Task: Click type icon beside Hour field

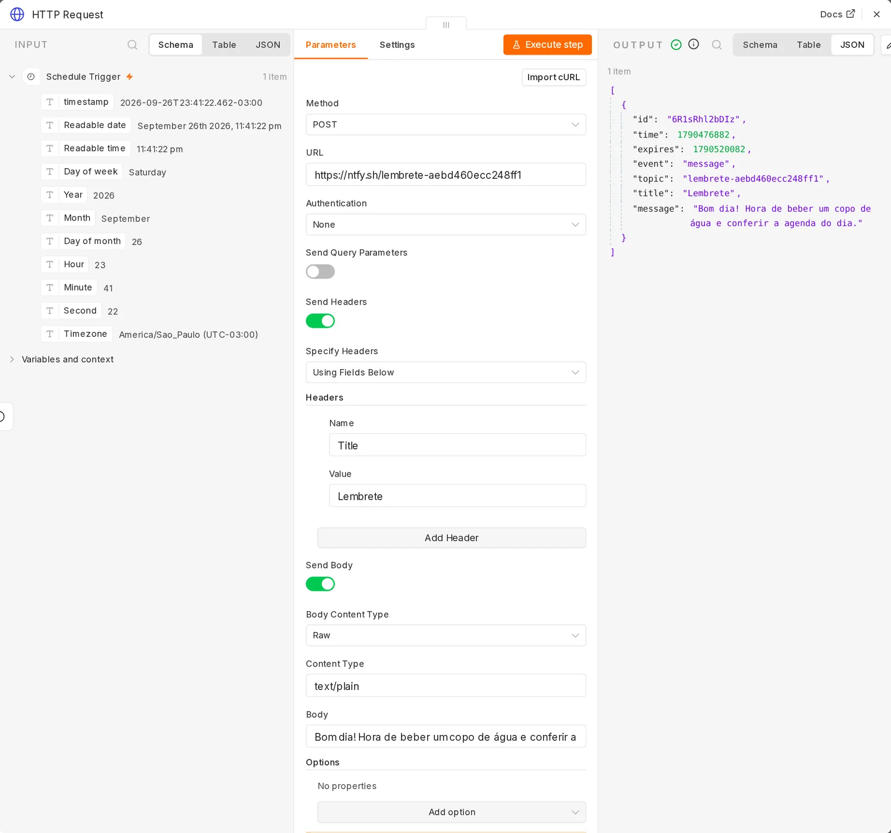Action: [x=50, y=264]
